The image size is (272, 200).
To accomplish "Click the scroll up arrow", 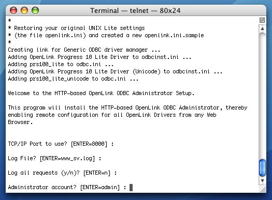I will click(262, 28).
